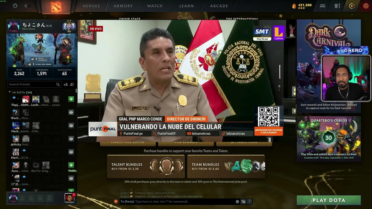372x209 pixels.
Task: Open the TALENT BUNDLES purchase card
Action: coord(146,166)
